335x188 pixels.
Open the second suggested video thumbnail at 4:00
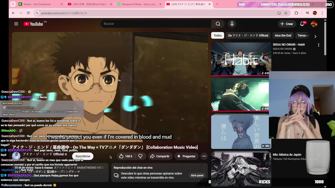240,95
